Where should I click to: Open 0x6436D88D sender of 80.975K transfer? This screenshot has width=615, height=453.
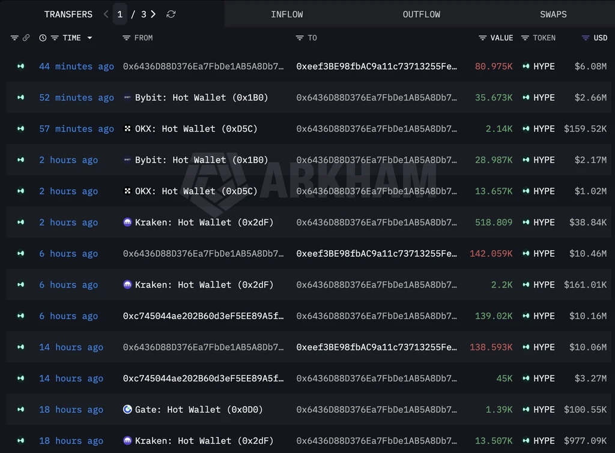point(203,66)
